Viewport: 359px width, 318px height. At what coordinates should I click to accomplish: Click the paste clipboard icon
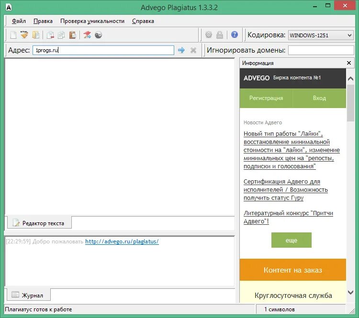tap(73, 35)
